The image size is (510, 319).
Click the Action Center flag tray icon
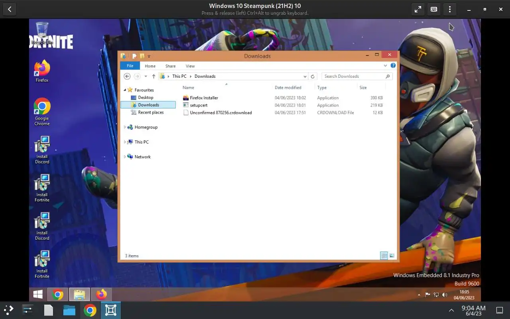pos(428,295)
